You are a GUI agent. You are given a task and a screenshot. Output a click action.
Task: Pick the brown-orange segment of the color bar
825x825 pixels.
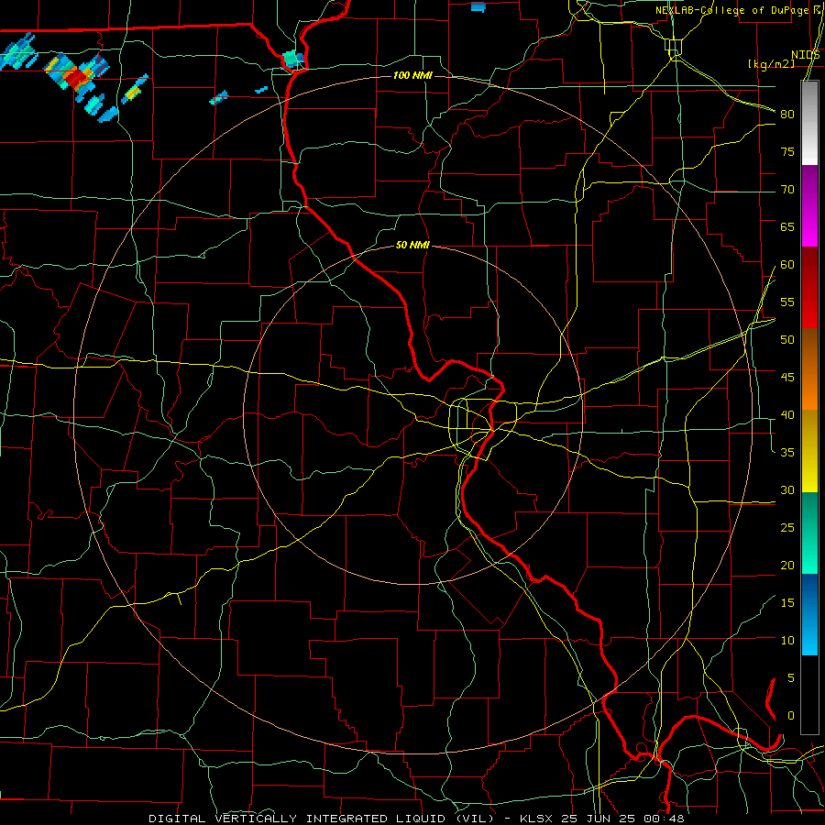coord(809,368)
